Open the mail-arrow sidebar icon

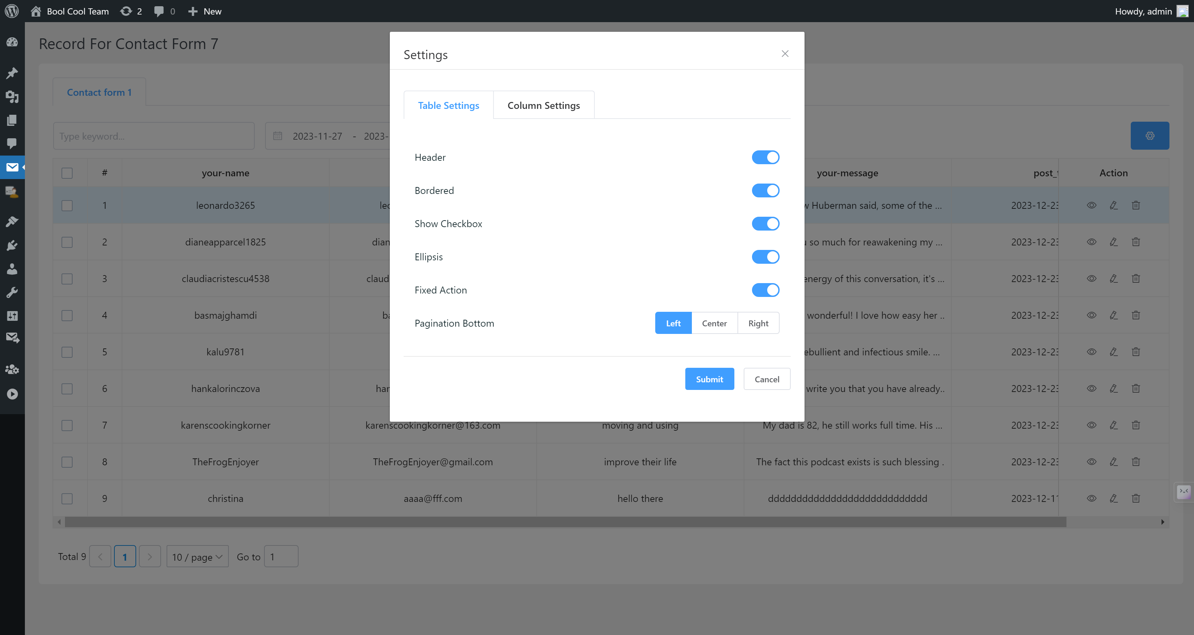click(x=12, y=338)
